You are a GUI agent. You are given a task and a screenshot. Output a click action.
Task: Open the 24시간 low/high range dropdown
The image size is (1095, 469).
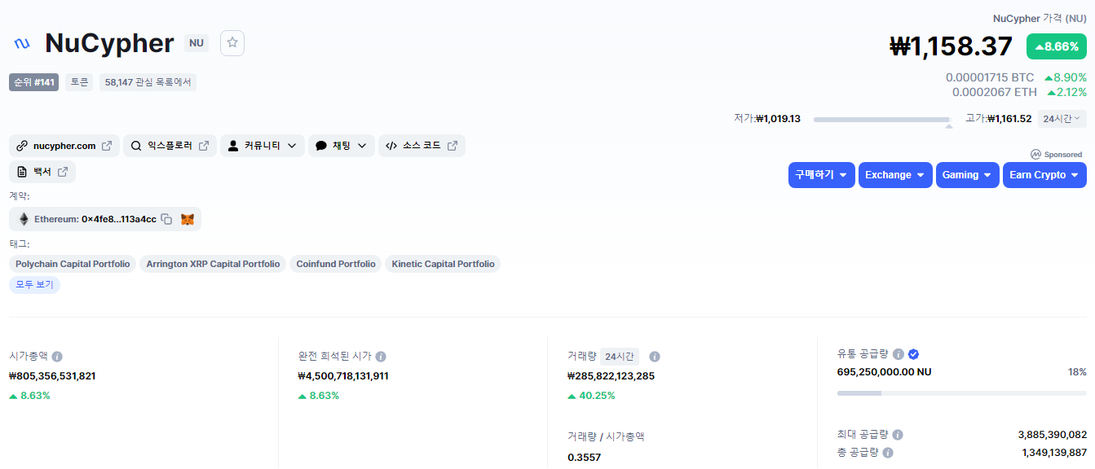click(1062, 119)
